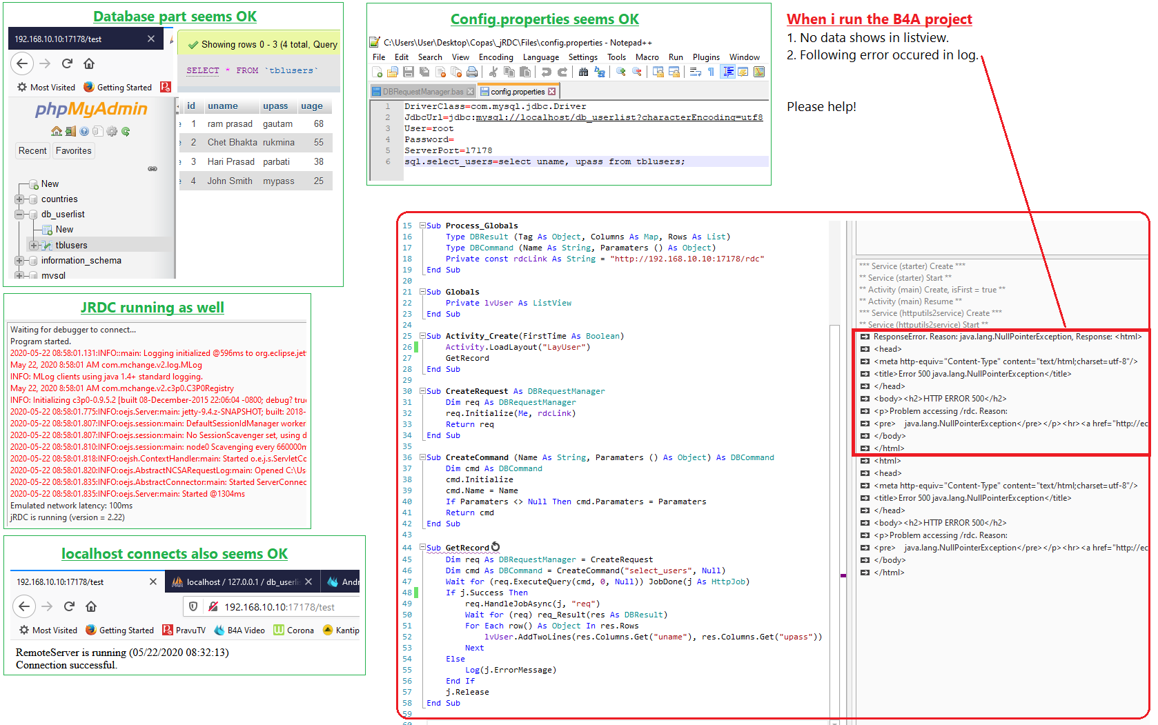The height and width of the screenshot is (725, 1158).
Task: Click the Zoom Out magnifier in Notepad++
Action: point(637,72)
